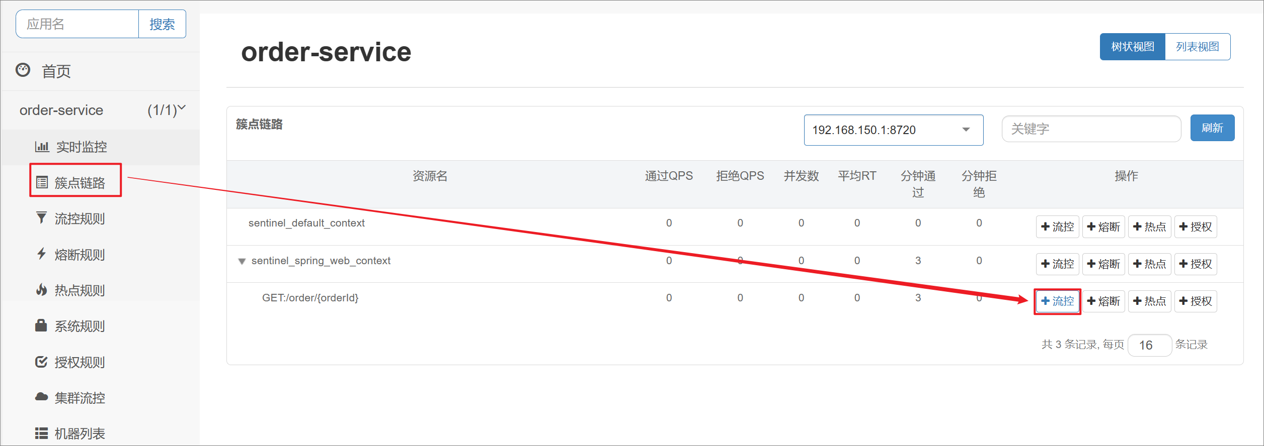Add 授权 rule for sentinel_default_context
The image size is (1264, 446).
coord(1196,227)
